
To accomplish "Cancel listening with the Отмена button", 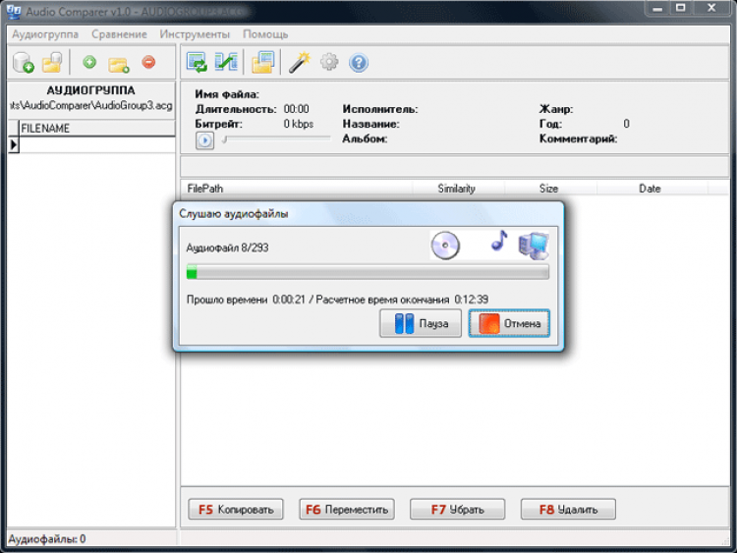I will point(509,323).
